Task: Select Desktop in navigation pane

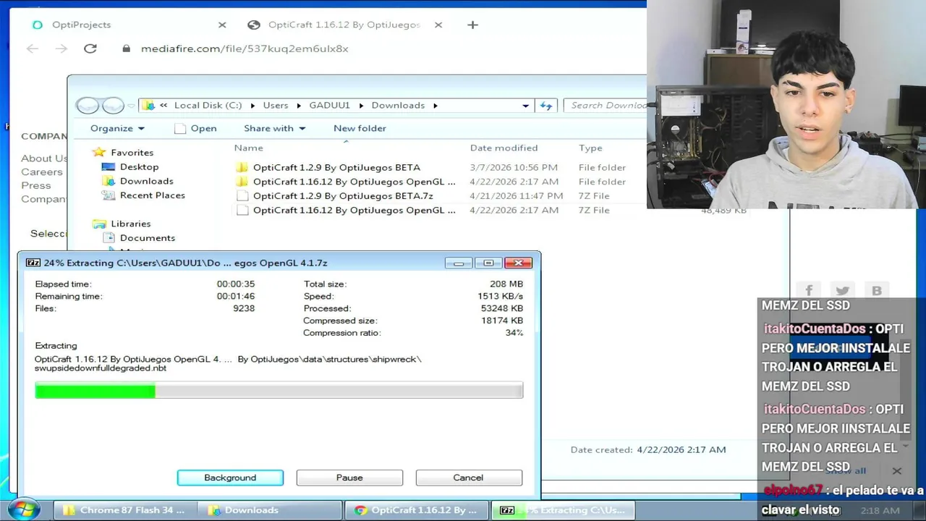Action: tap(139, 166)
